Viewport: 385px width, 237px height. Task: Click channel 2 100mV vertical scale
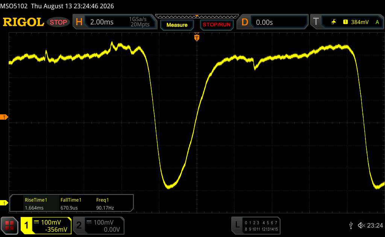click(103, 222)
